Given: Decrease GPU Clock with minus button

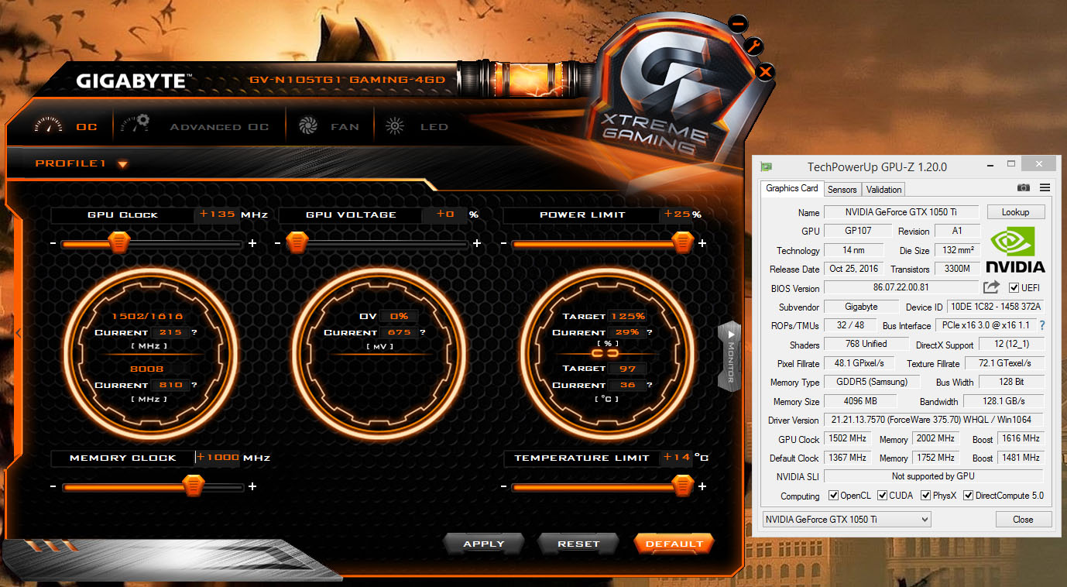Looking at the screenshot, I should tap(53, 243).
